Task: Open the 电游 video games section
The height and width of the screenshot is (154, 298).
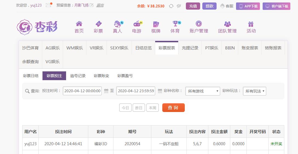Action: pos(137,27)
